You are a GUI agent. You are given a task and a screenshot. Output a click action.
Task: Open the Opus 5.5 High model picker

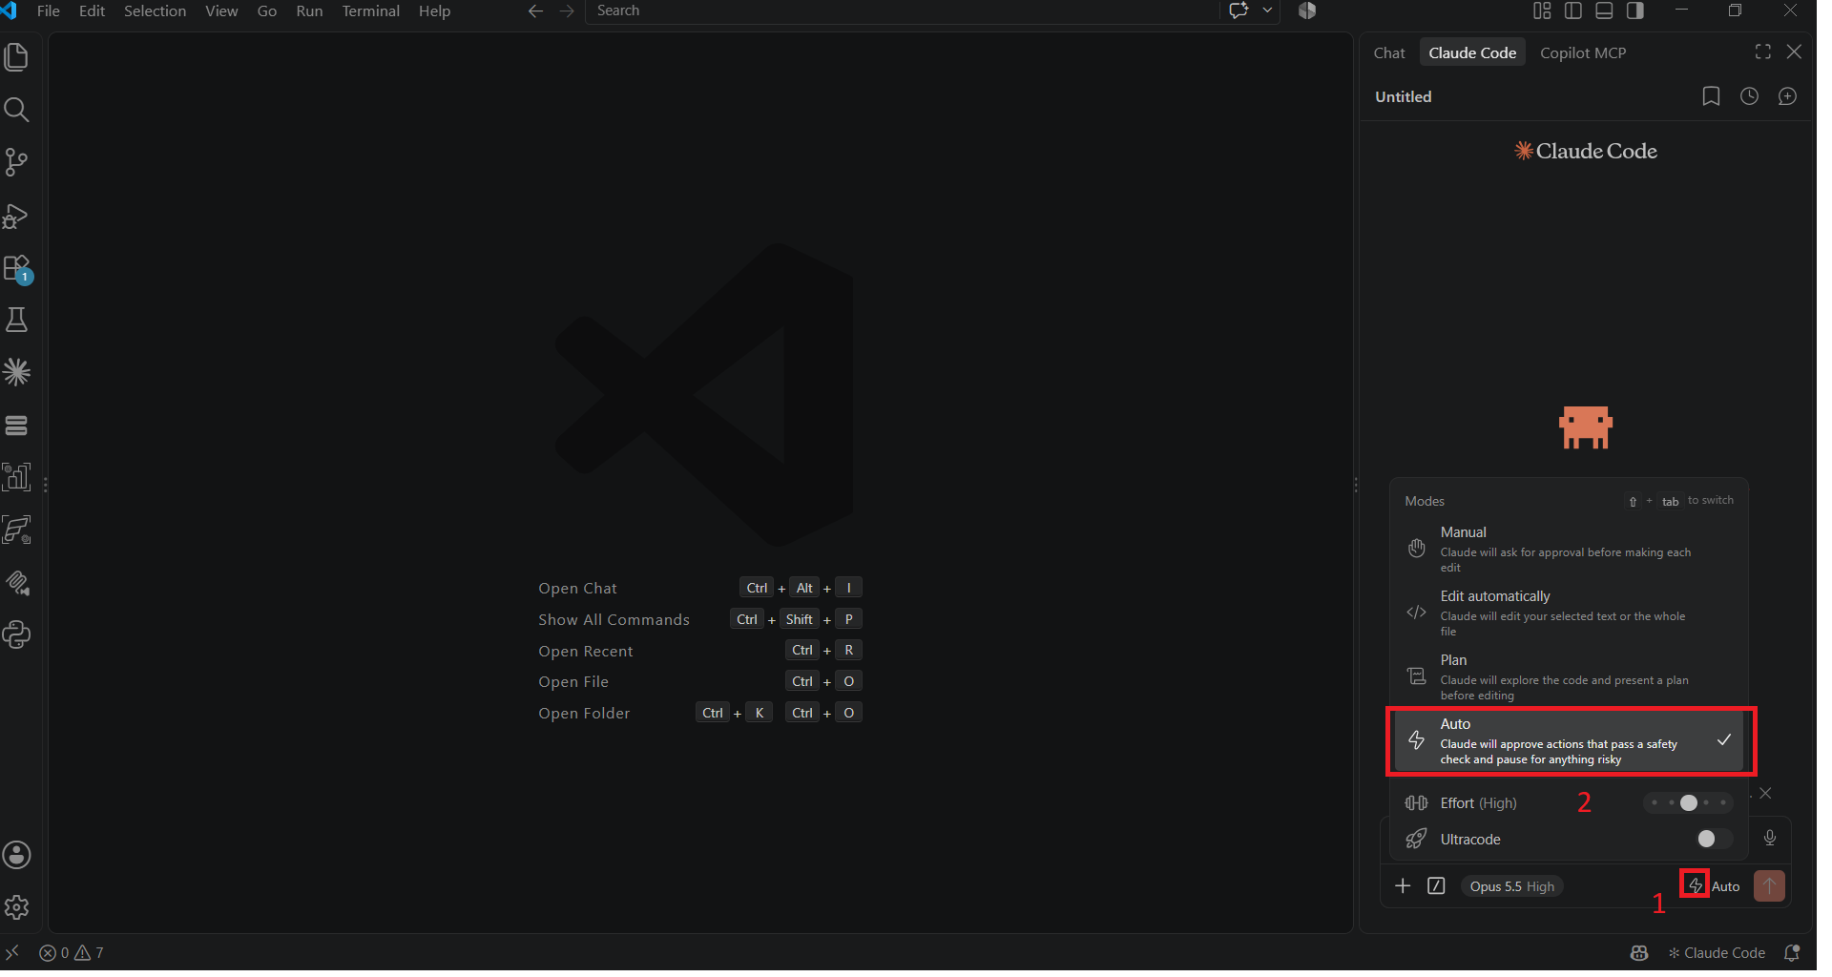tap(1511, 886)
